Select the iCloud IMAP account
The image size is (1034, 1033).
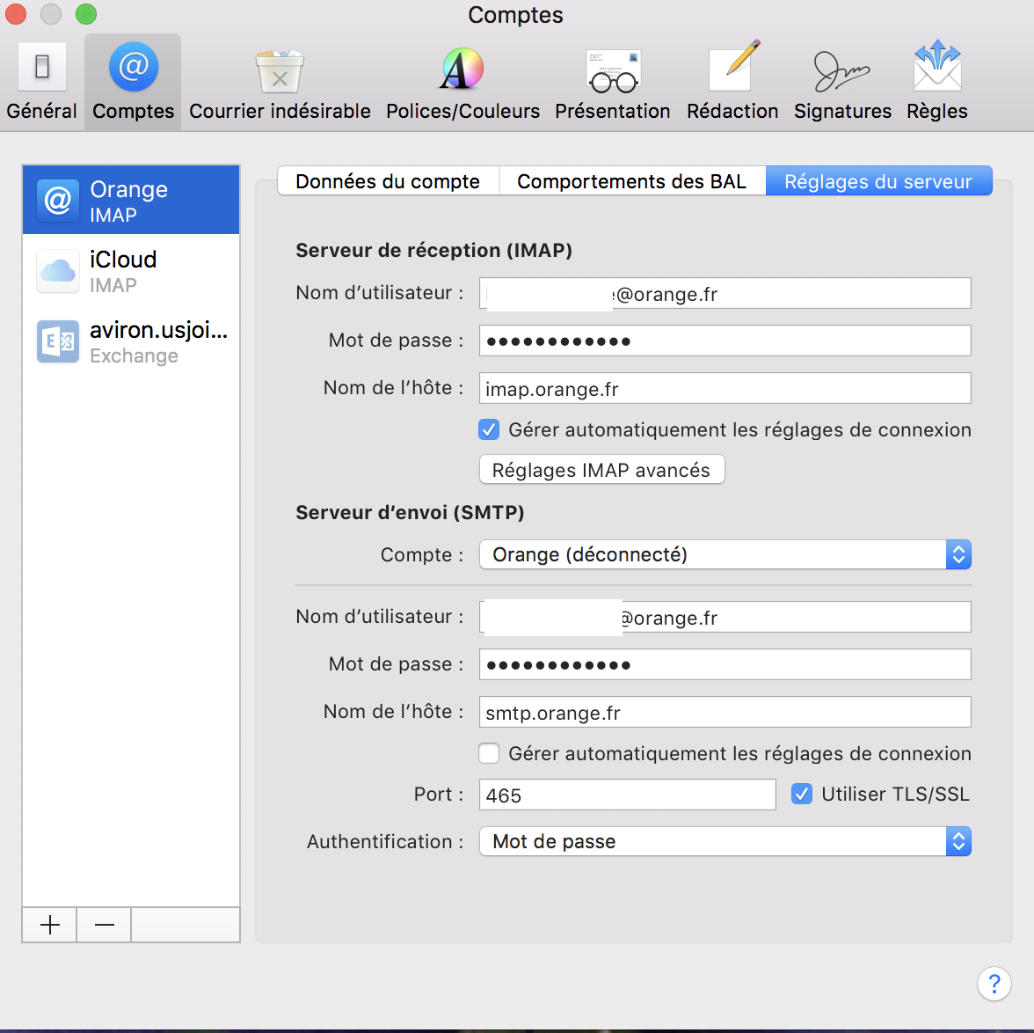(x=131, y=270)
